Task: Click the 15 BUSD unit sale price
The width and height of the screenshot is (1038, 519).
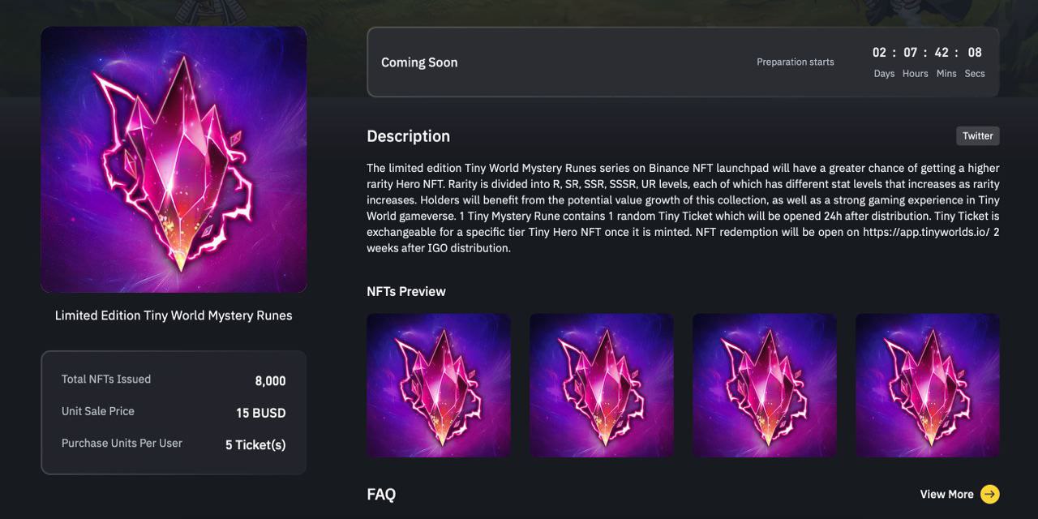Action: pyautogui.click(x=261, y=413)
